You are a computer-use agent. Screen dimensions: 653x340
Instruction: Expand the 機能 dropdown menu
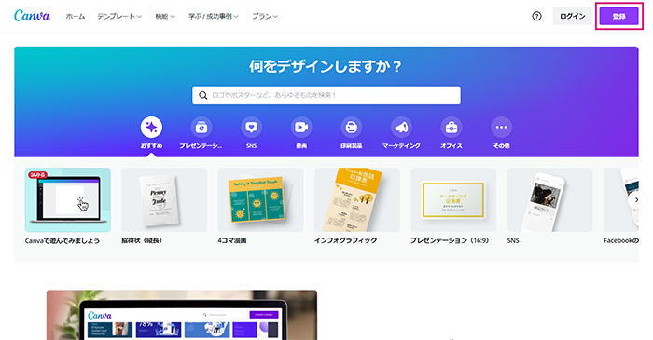pos(165,16)
